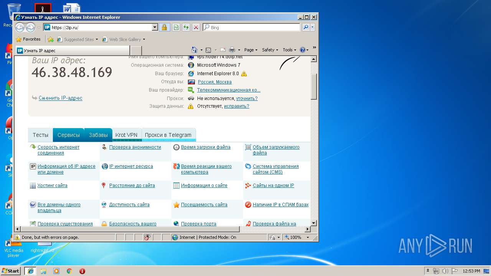
Task: Select the Узнать IP адрес browser tab
Action: pos(72,50)
